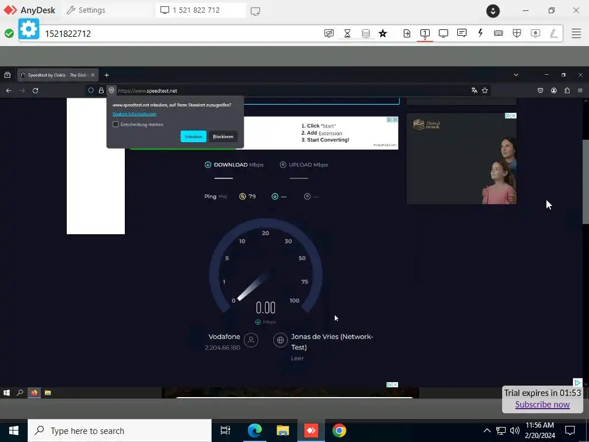This screenshot has width=589, height=442.
Task: Click the server globe icon
Action: [x=280, y=340]
